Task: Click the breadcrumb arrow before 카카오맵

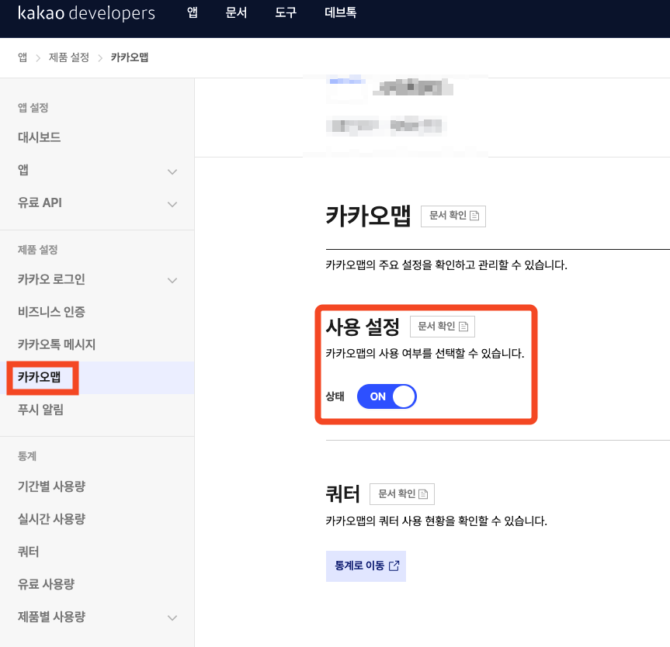Action: (x=100, y=57)
